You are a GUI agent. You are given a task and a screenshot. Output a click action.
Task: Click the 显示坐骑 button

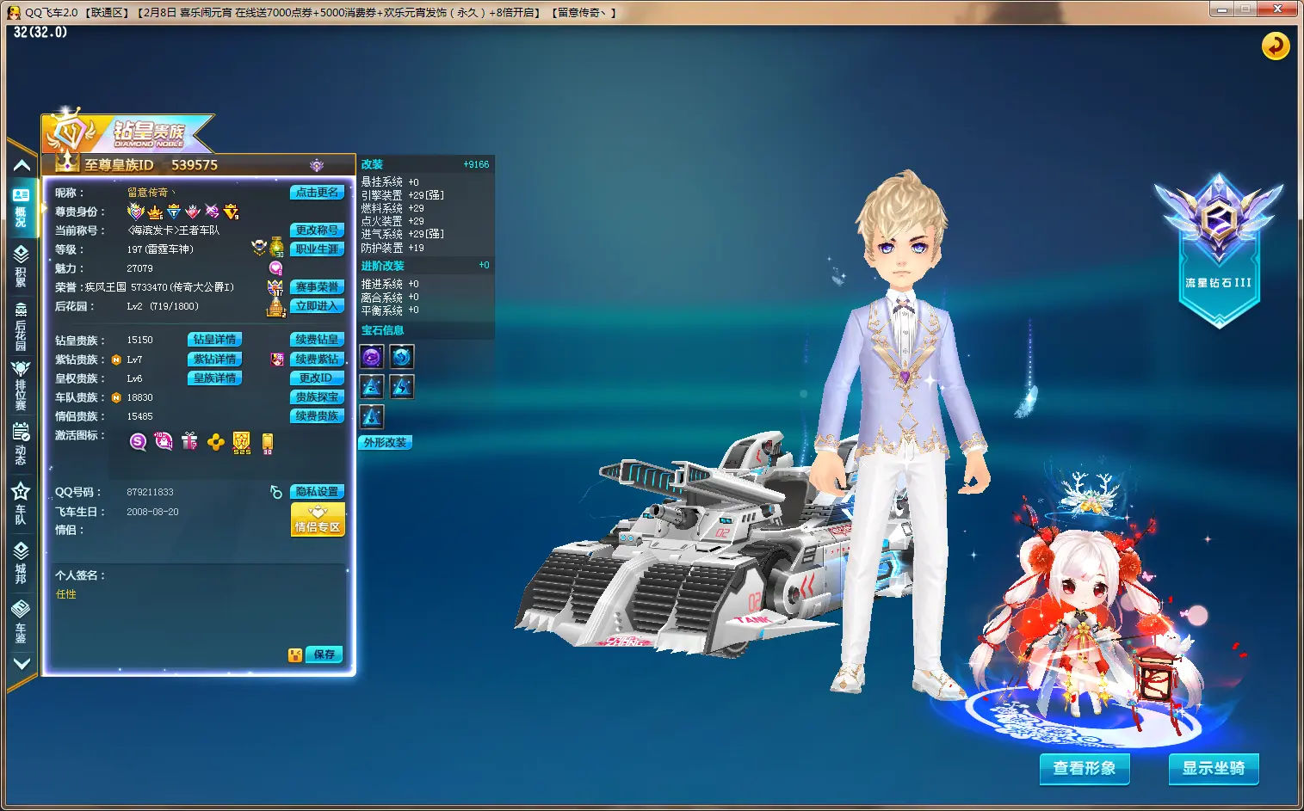tap(1214, 768)
